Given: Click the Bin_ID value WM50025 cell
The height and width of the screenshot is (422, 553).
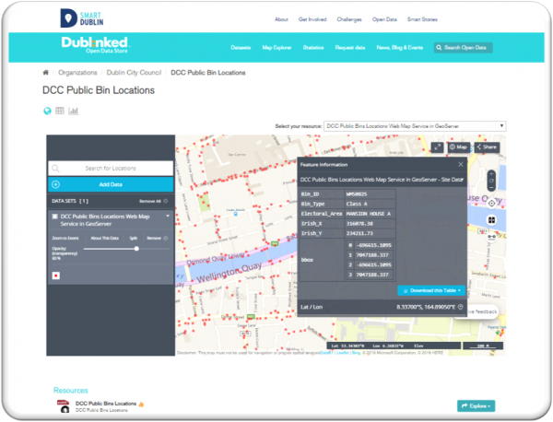Looking at the screenshot, I should tap(370, 193).
